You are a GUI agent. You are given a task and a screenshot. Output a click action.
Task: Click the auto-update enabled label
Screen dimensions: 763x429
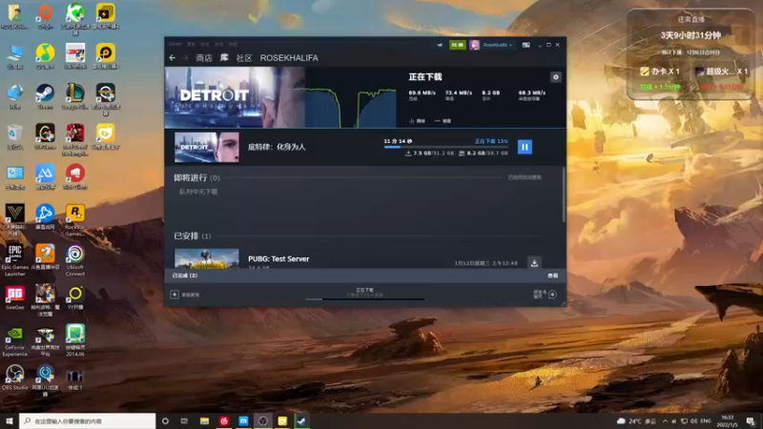pos(525,177)
